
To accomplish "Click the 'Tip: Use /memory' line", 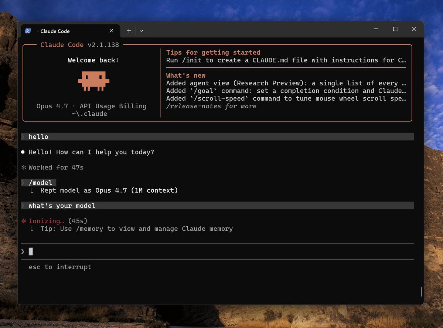I will 137,229.
